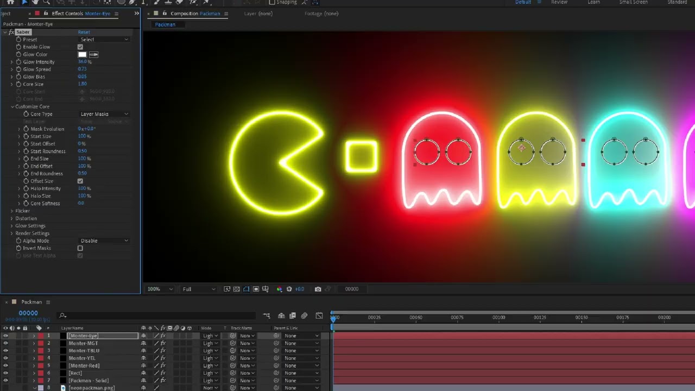Screen dimensions: 695x391
Task: Switch to the Review workspace
Action: point(559,2)
